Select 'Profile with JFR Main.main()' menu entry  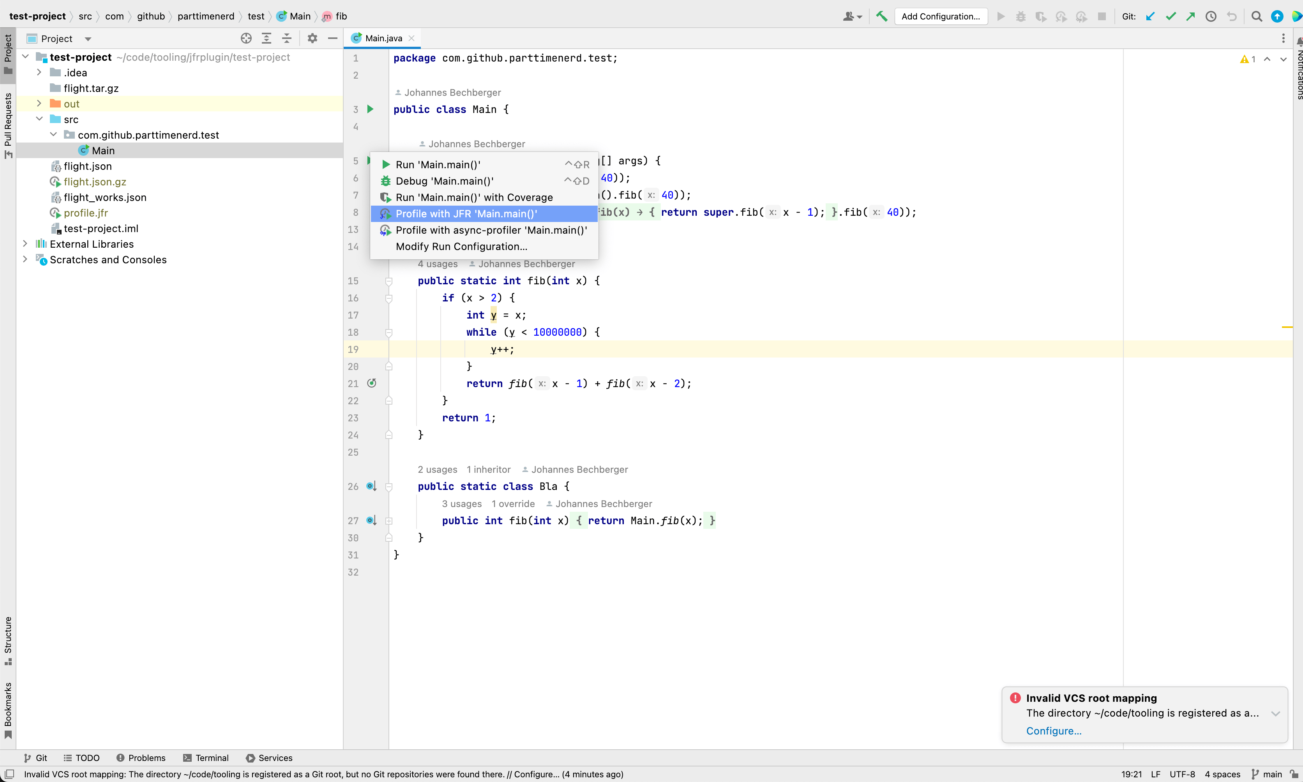click(x=467, y=213)
